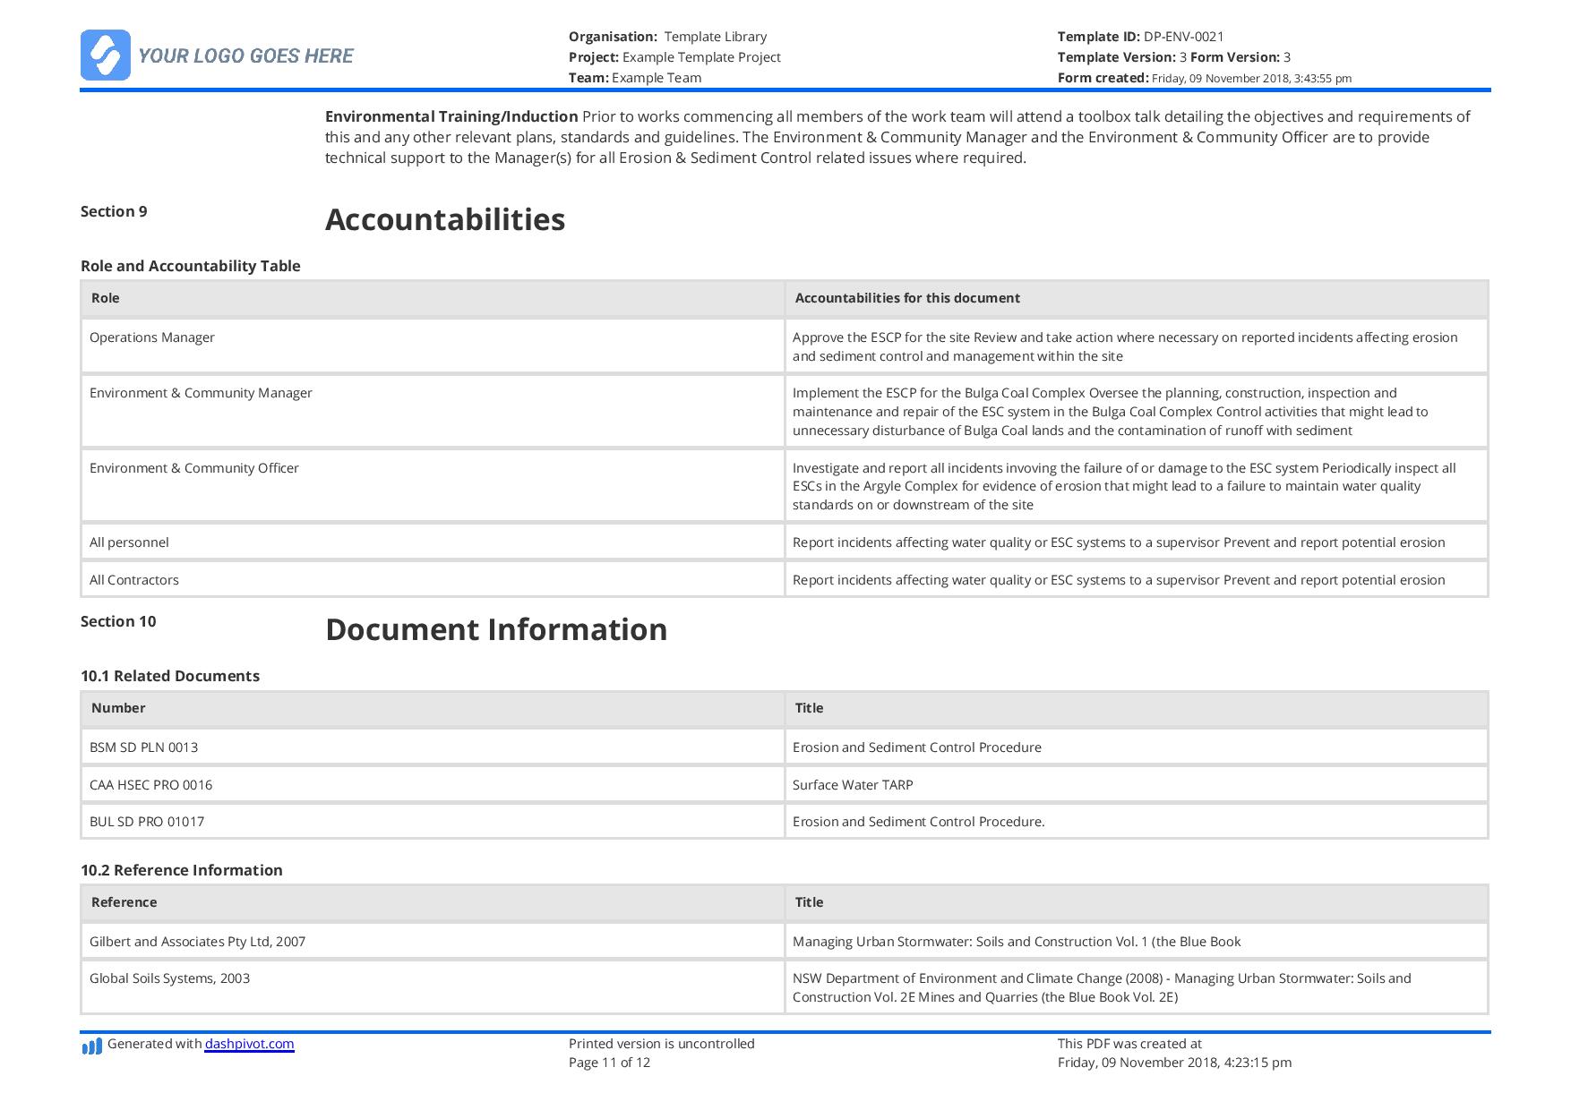Click 'NSW Department of Environment and Climate Change' cell
1571x1110 pixels.
(x=1137, y=987)
